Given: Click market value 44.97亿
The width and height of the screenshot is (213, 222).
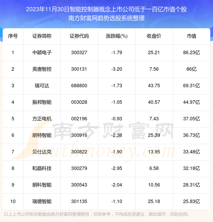Looking at the screenshot, I should click(x=191, y=102).
